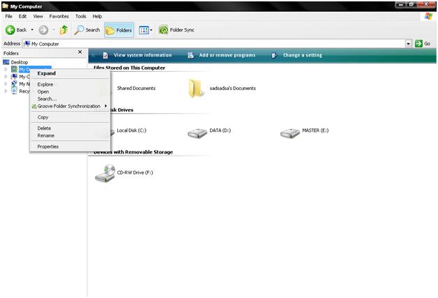Image resolution: width=438 pixels, height=298 pixels.
Task: Click Add or remove programs link
Action: [227, 55]
